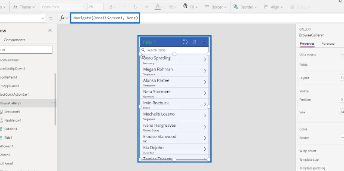Select Subtitle4 in tree view

(11, 129)
